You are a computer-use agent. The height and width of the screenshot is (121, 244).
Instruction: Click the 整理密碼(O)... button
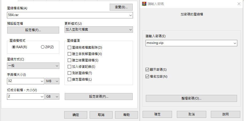191,98
